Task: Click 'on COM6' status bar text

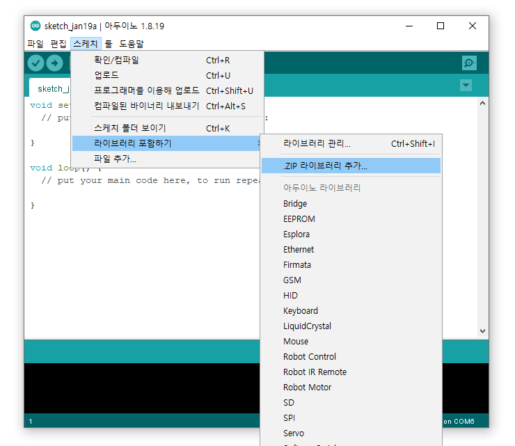Action: pyautogui.click(x=459, y=422)
